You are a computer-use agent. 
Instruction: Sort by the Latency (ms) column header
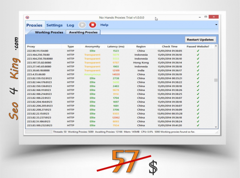tap(116, 47)
